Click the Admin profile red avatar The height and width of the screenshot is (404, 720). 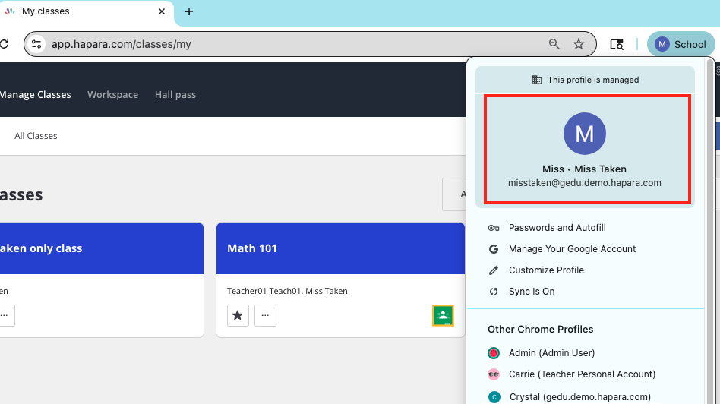(494, 353)
